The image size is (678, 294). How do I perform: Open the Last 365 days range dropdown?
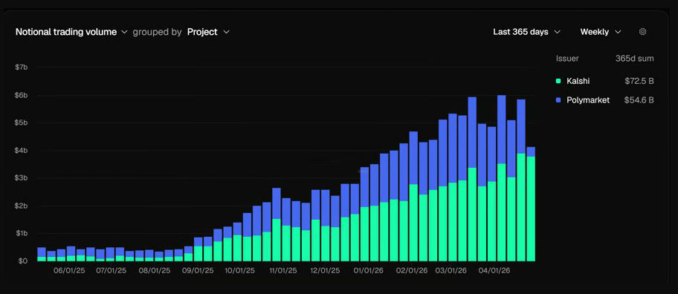[x=526, y=32]
